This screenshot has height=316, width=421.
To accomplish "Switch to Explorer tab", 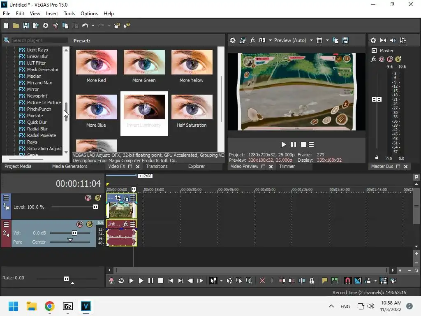I will [196, 166].
